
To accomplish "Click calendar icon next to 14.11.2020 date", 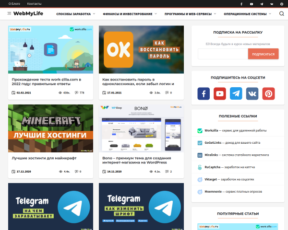I will pyautogui.click(x=104, y=172).
